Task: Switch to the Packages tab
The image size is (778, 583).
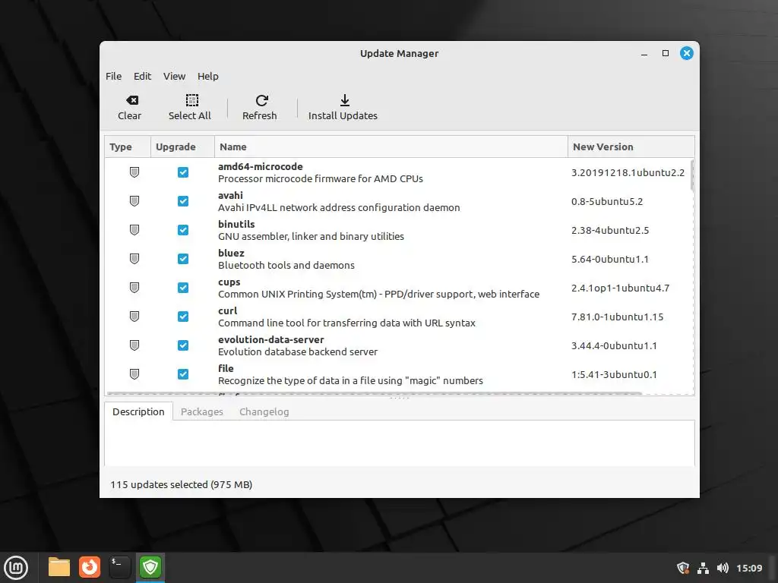Action: click(202, 411)
